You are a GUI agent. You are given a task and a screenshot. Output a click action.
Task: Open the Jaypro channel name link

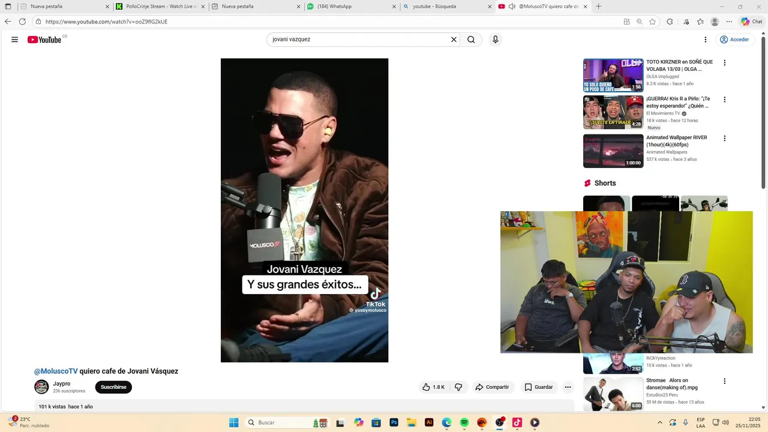click(x=61, y=383)
